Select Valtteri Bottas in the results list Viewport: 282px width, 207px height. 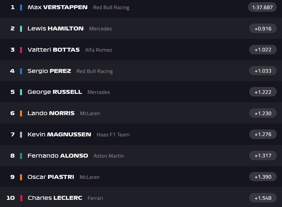54,50
